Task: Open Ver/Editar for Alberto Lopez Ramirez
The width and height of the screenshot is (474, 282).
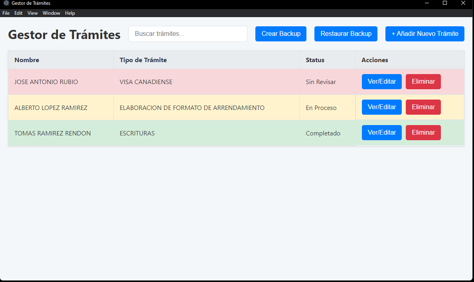Action: (x=381, y=107)
